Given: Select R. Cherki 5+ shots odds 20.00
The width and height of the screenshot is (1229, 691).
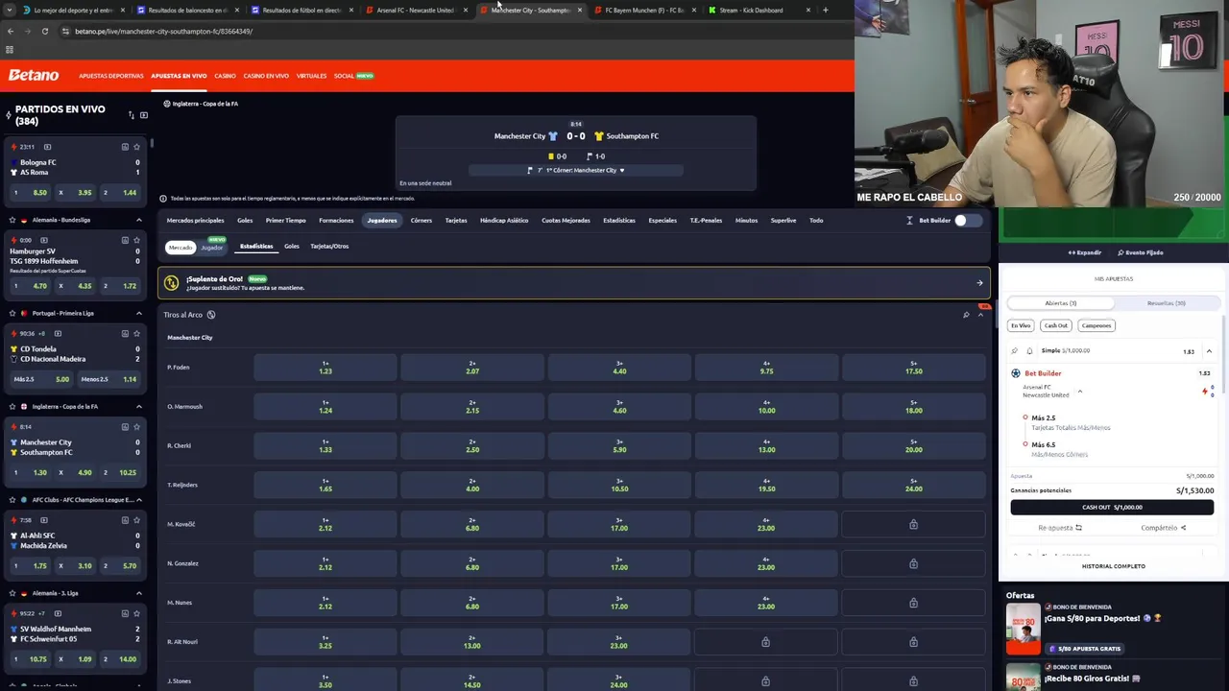Looking at the screenshot, I should coord(913,445).
